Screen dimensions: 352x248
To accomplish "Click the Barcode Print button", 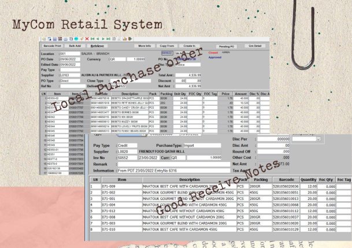I will [x=52, y=46].
